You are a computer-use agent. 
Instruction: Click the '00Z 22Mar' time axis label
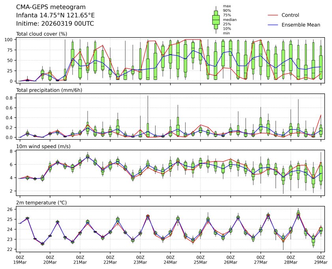tap(110, 260)
